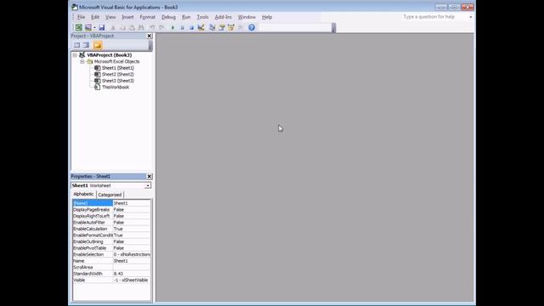Select ThisWorkbook in project tree
The image size is (544, 306).
click(x=116, y=87)
